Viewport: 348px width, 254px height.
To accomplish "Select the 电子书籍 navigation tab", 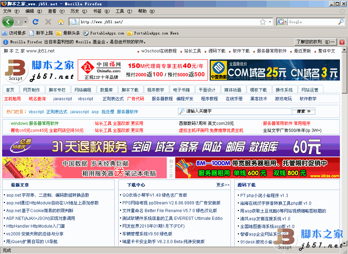I will (x=182, y=90).
